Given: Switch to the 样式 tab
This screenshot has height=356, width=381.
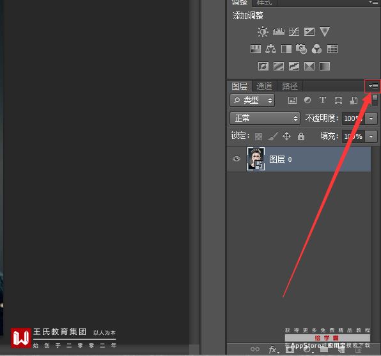Looking at the screenshot, I should (265, 3).
